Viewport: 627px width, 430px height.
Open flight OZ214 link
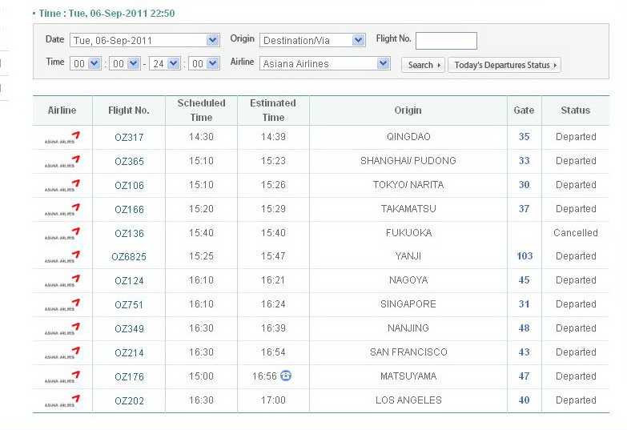coord(129,353)
